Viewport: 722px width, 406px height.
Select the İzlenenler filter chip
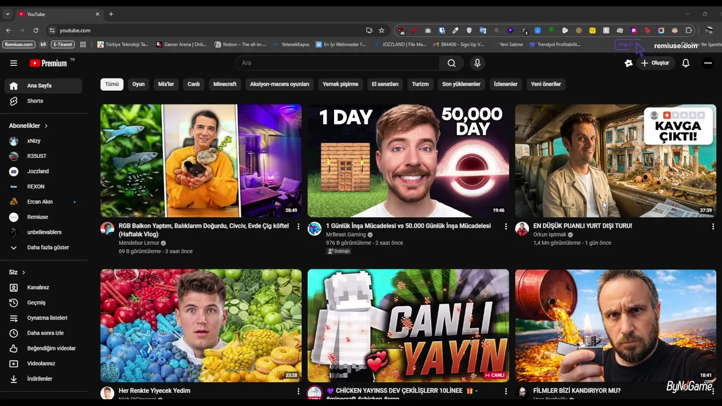[505, 84]
